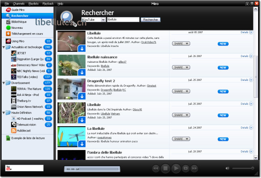
Task: Download the first Libellule video via arrow icon
Action: click(82, 49)
